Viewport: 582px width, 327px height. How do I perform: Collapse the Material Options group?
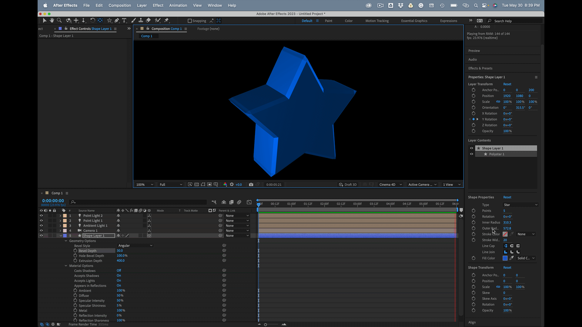click(x=66, y=266)
